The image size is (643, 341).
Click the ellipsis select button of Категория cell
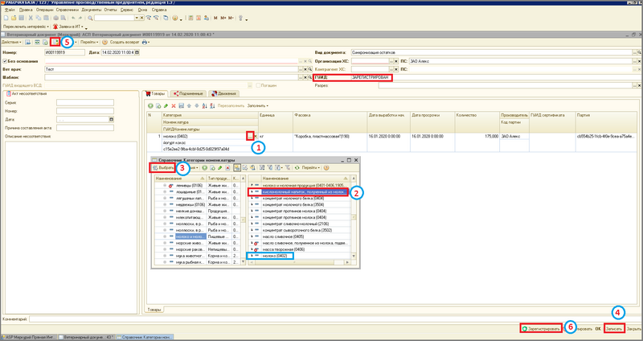tap(250, 136)
